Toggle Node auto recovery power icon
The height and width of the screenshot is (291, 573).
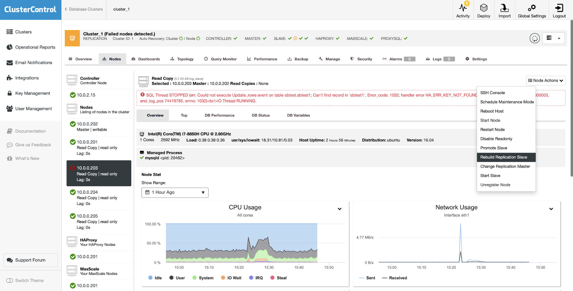point(198,38)
